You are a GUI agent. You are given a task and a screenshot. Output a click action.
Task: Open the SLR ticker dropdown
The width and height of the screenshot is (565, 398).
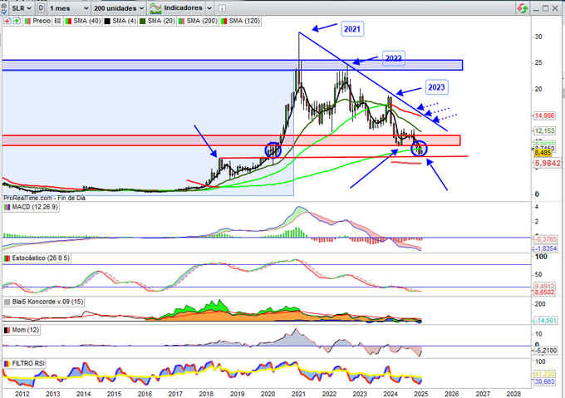point(22,8)
